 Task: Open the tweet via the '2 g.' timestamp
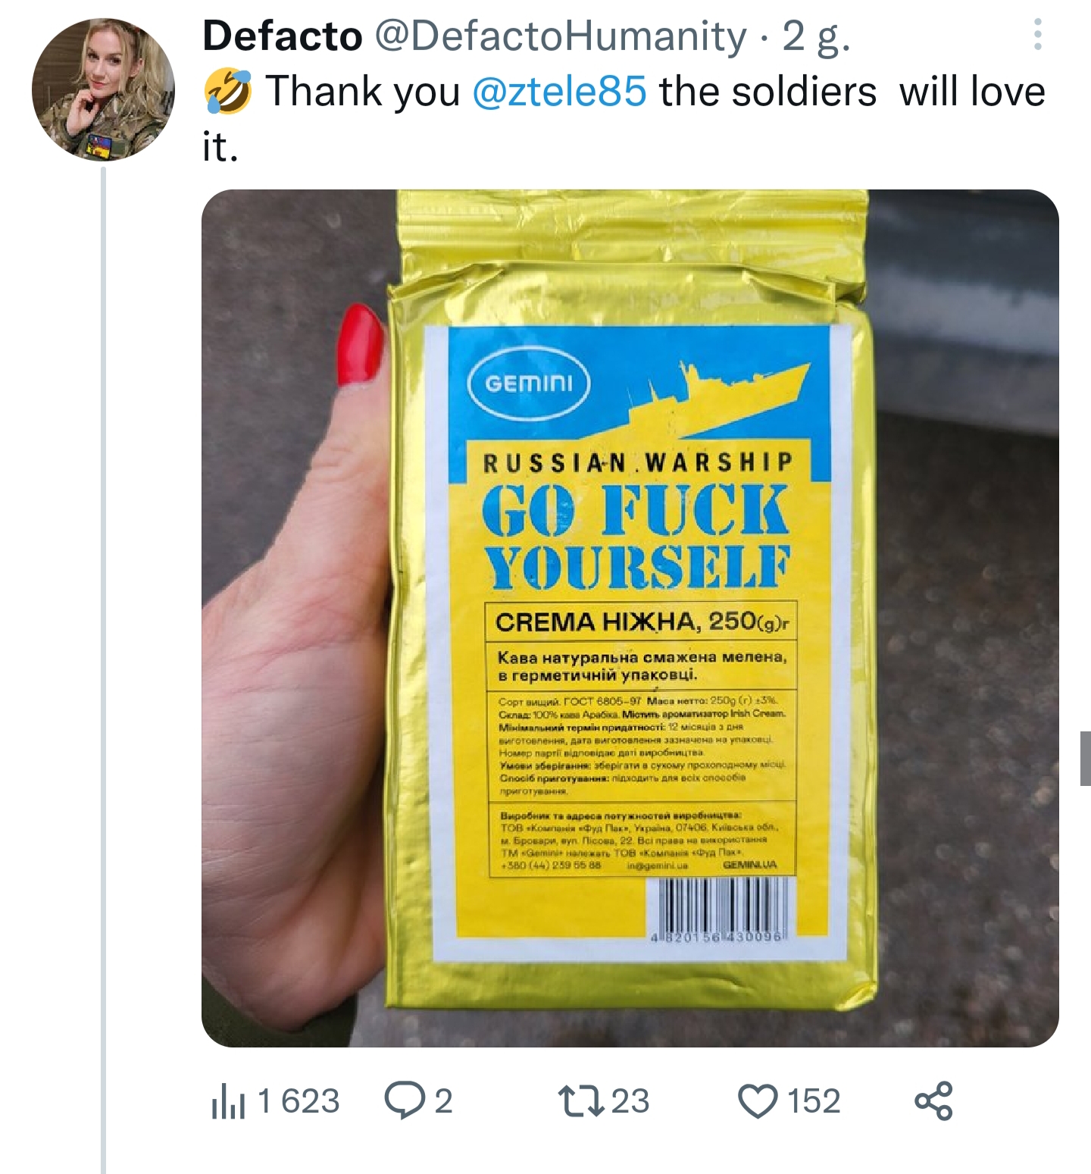816,36
